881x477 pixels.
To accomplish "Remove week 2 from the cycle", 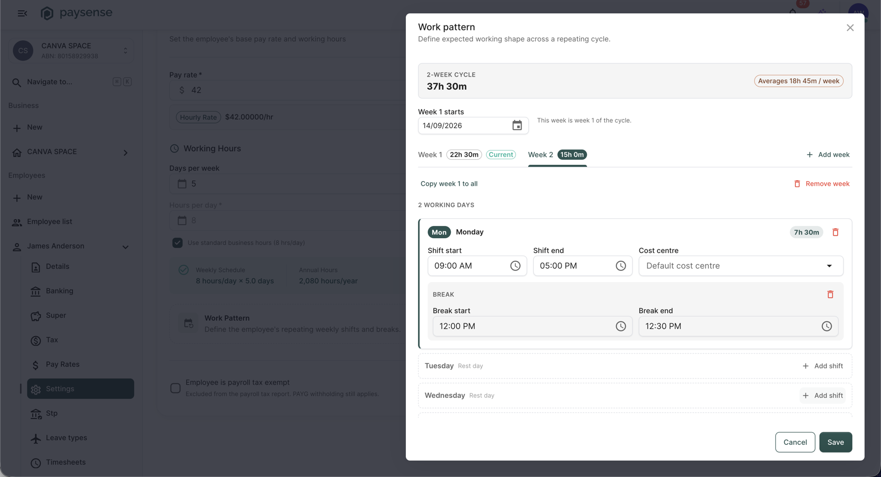I will (x=821, y=184).
